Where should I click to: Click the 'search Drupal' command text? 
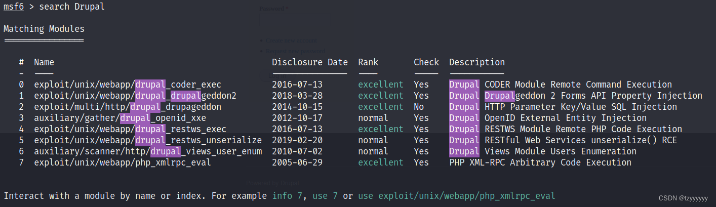(x=72, y=7)
